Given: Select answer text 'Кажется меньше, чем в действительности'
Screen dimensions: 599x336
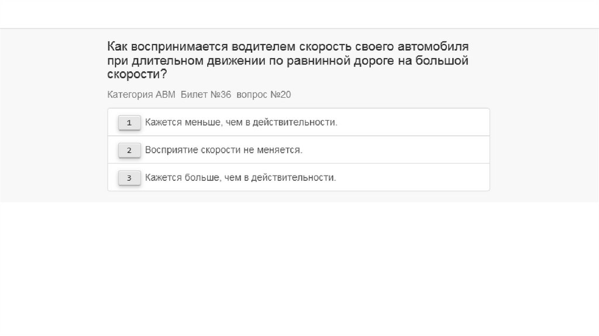Looking at the screenshot, I should tap(241, 122).
